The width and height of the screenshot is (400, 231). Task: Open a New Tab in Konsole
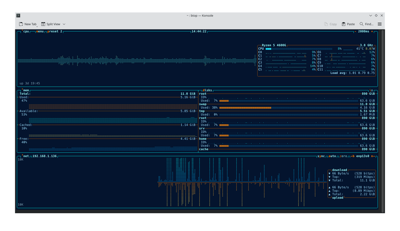pos(28,24)
